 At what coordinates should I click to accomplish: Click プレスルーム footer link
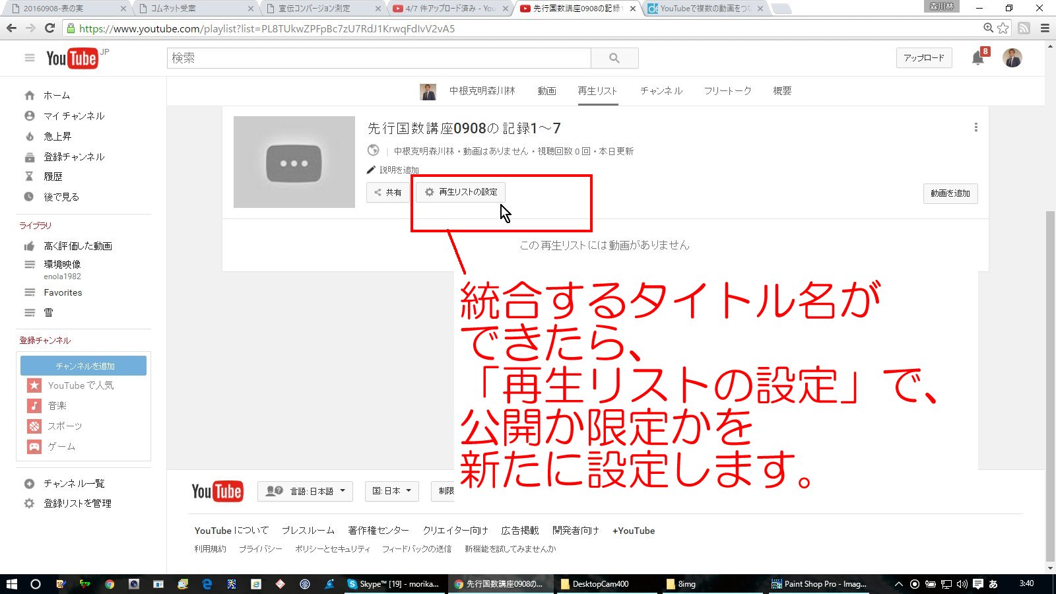tap(308, 531)
